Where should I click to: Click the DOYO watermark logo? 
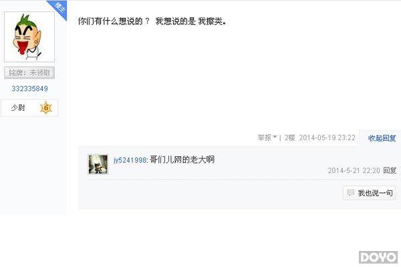pyautogui.click(x=378, y=257)
